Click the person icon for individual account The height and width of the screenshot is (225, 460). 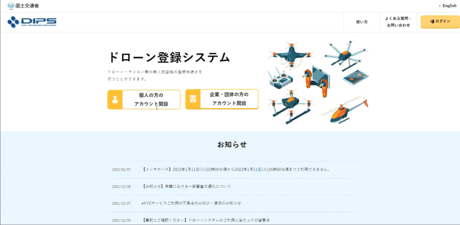[x=115, y=100]
